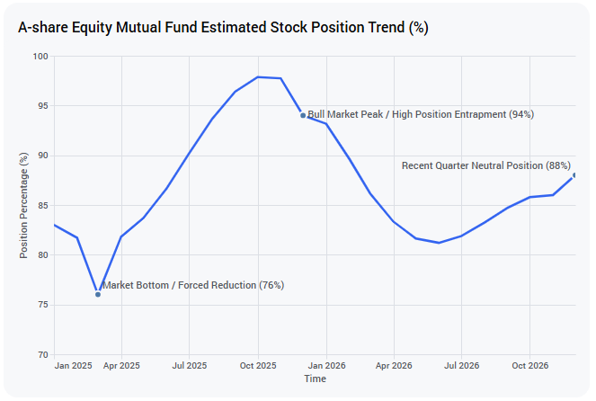Click the 85 y-axis tick label
Image resolution: width=596 pixels, height=401 pixels.
tap(43, 206)
